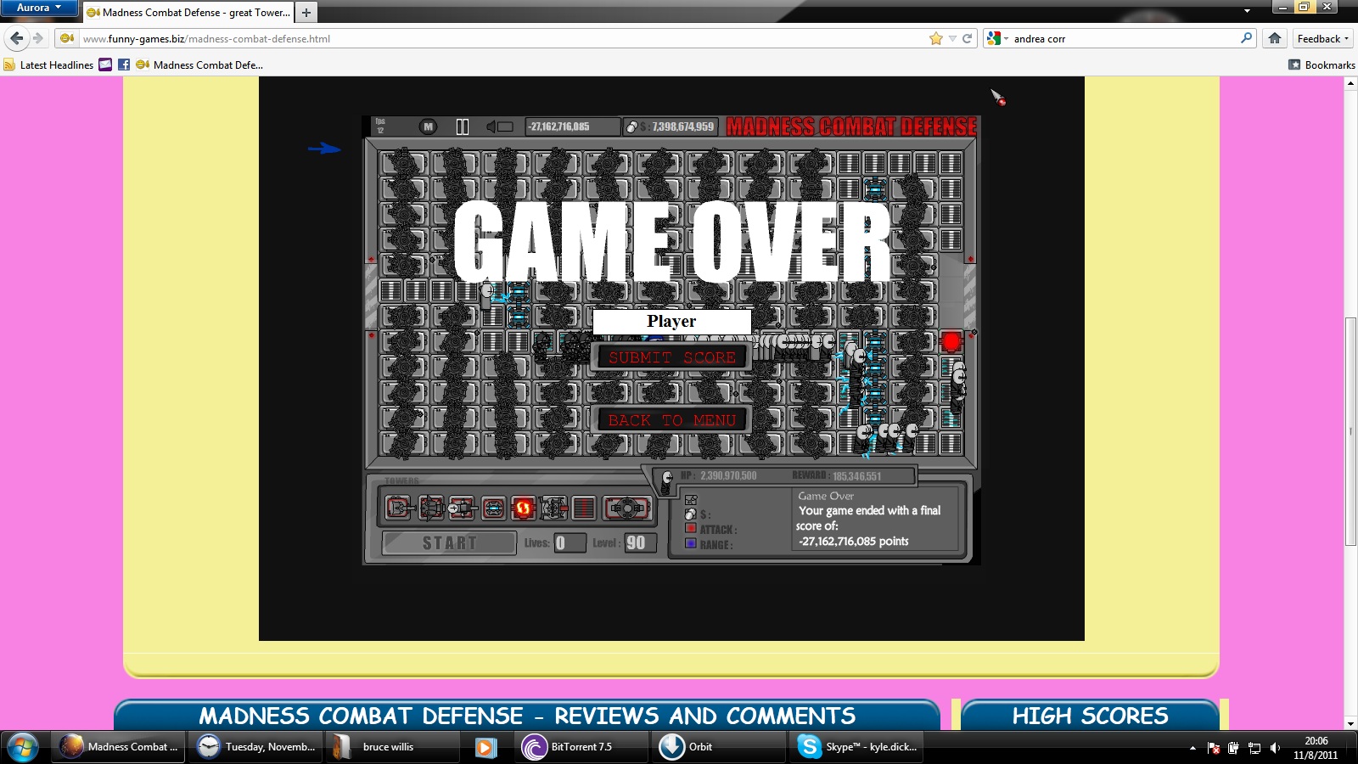
Task: Click the taskbar clock showing 20:06
Action: 1316,747
